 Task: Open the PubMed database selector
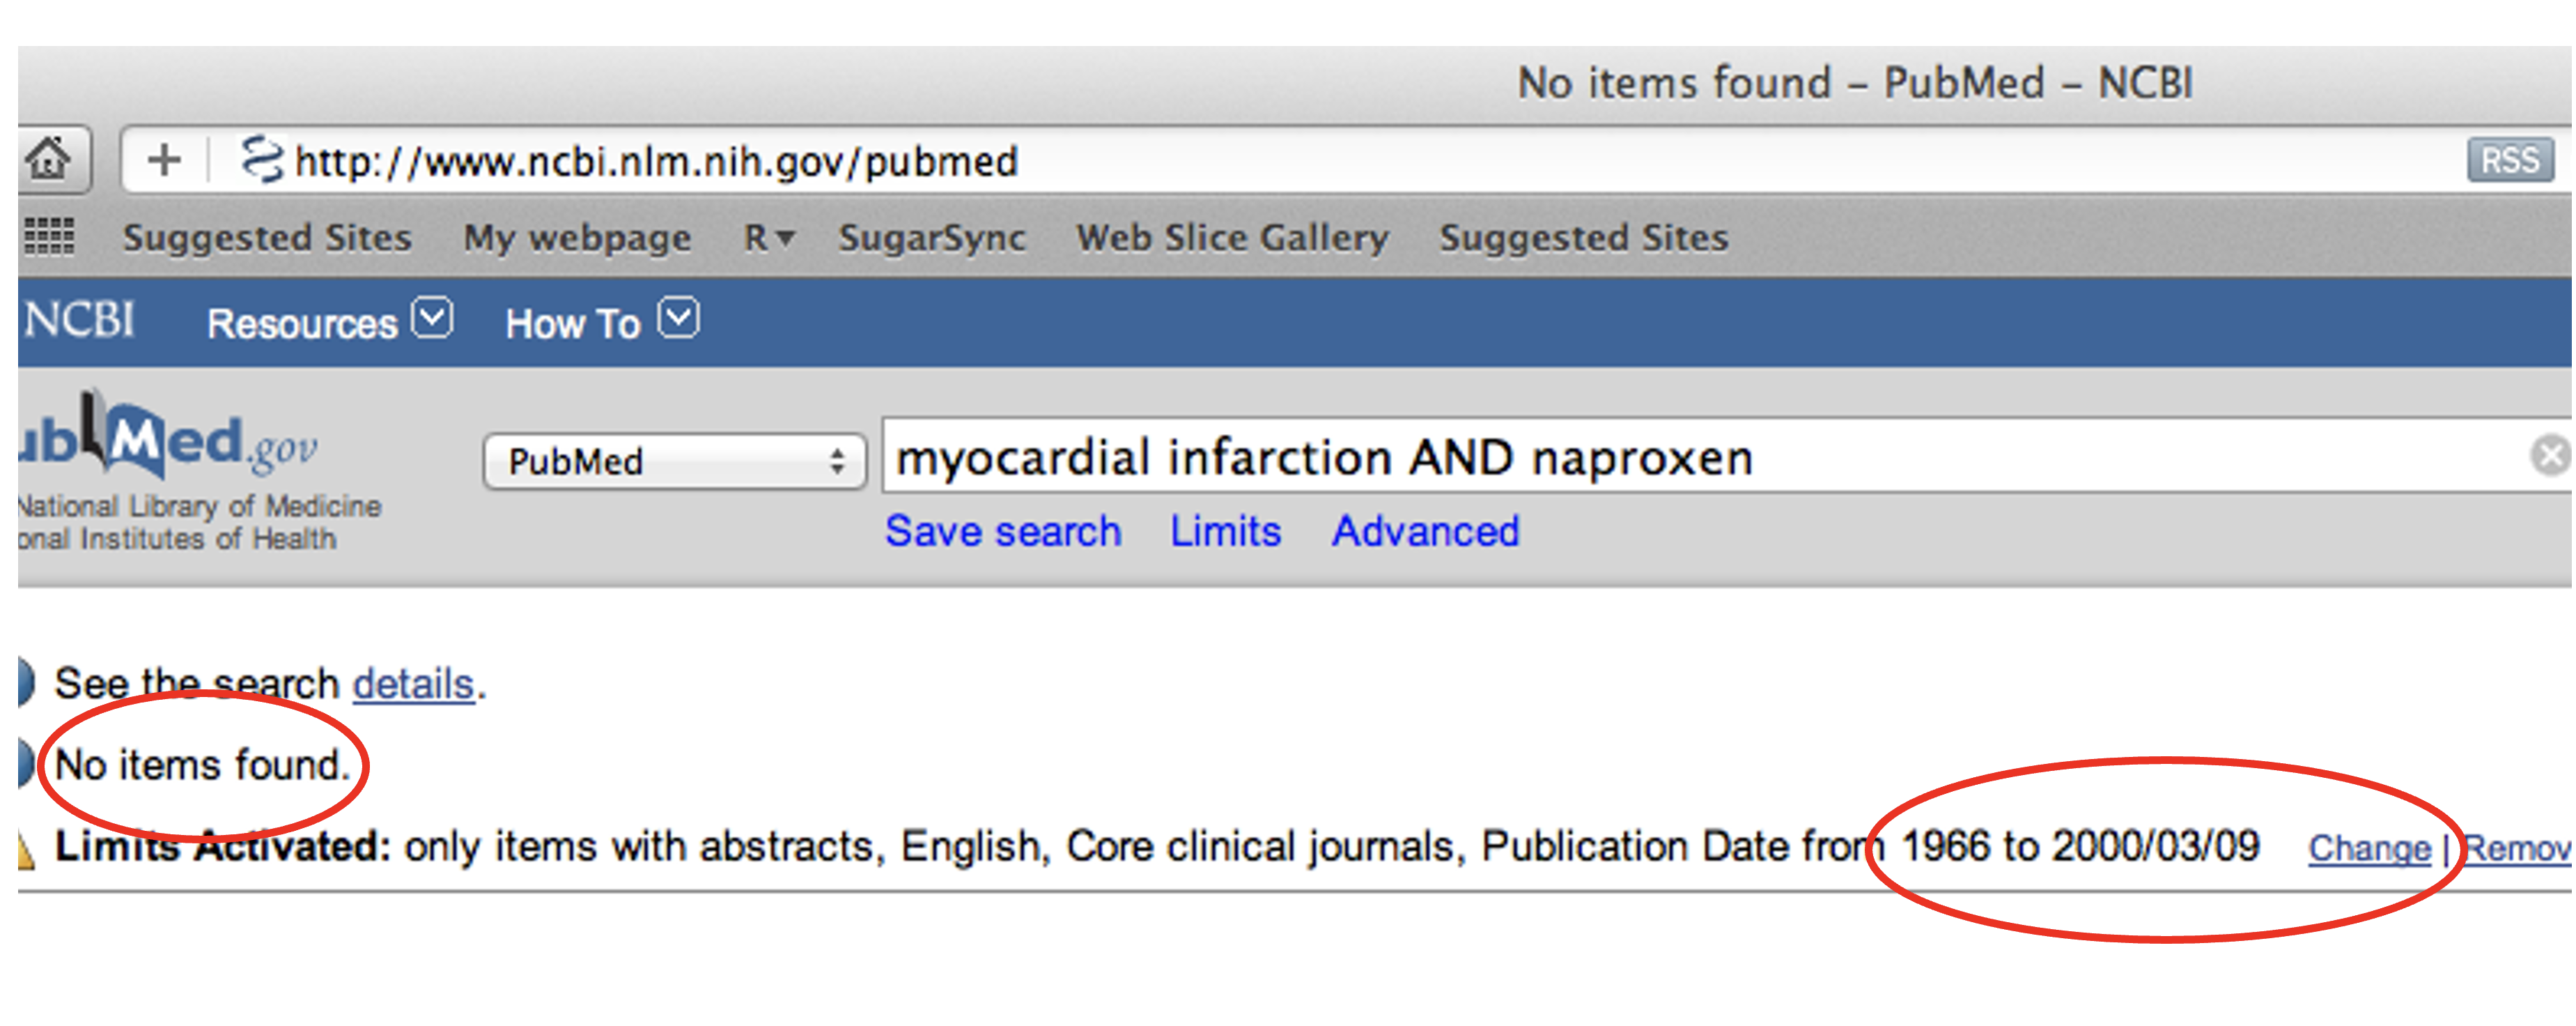click(675, 461)
